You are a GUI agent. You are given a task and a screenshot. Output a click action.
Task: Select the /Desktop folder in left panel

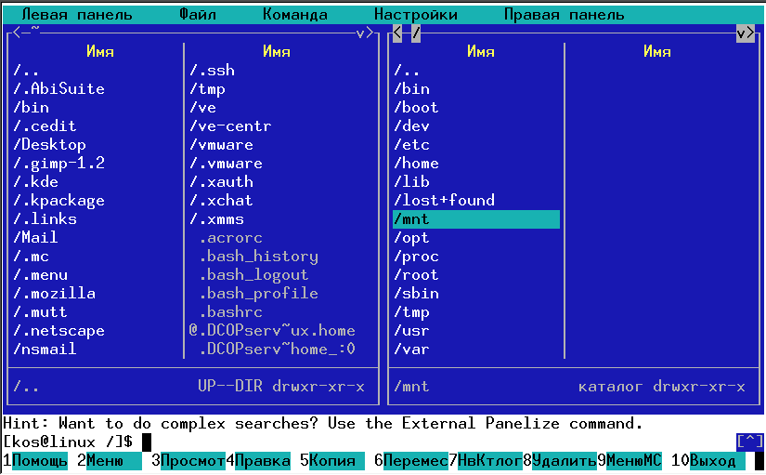[x=49, y=145]
